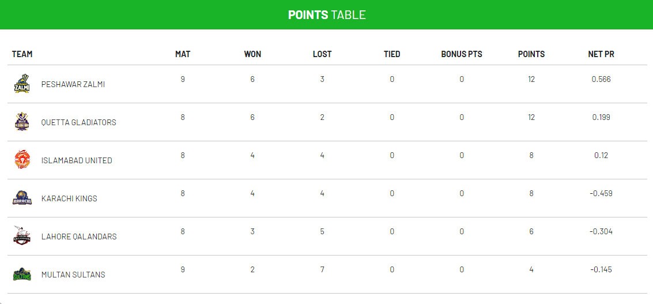Click the MAT column header
Image resolution: width=653 pixels, height=304 pixels.
[x=183, y=54]
